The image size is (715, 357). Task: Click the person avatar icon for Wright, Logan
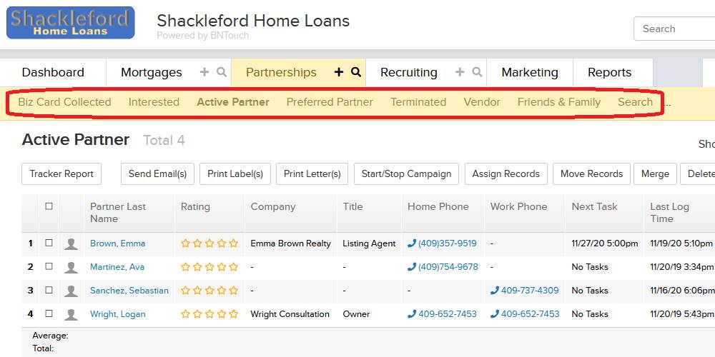tap(71, 315)
